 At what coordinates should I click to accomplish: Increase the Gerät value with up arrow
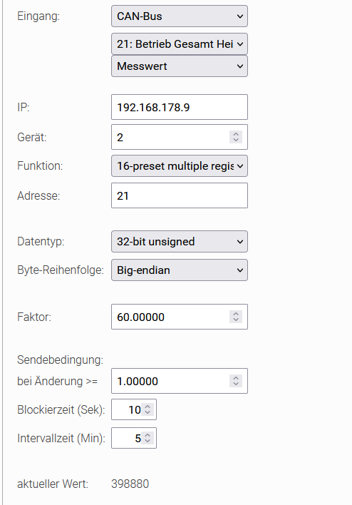coord(236,134)
